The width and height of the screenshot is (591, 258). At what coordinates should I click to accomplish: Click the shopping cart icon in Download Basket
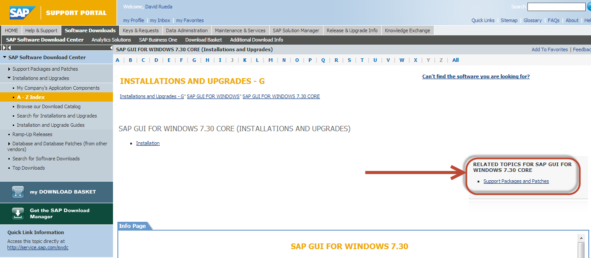pos(18,192)
